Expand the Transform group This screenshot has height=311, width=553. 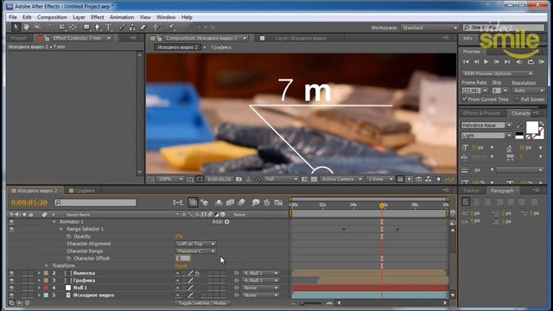[x=47, y=266]
